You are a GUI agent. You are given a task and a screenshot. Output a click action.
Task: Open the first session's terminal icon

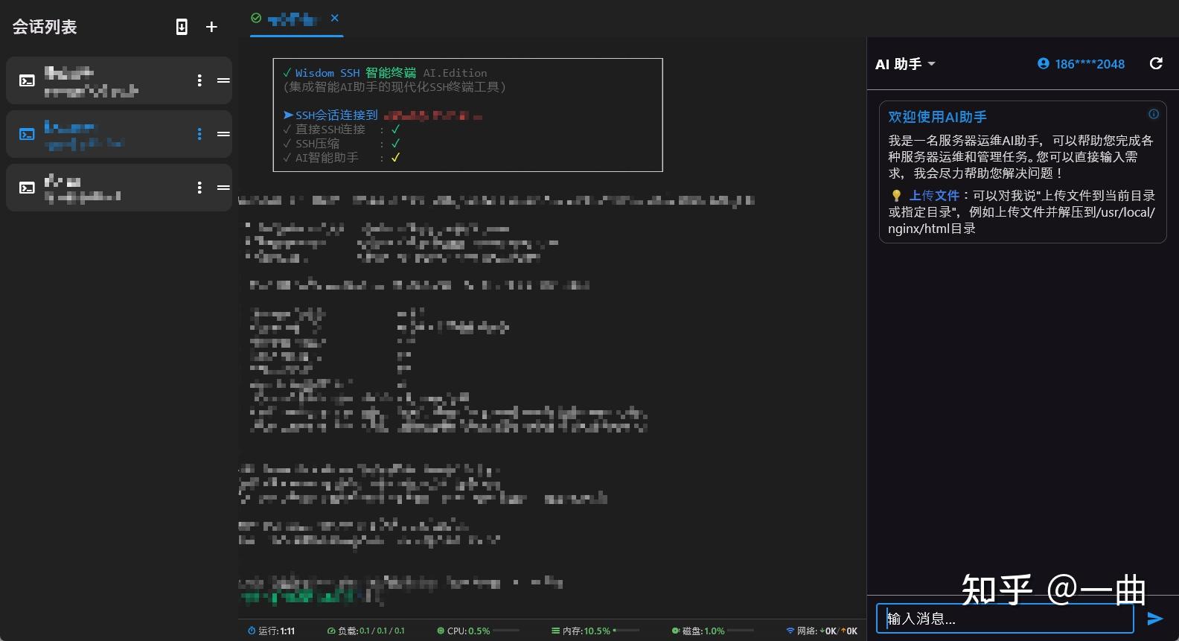pos(27,80)
